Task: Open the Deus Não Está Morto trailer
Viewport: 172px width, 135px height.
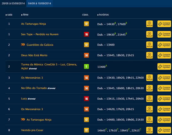Action: [149, 55]
